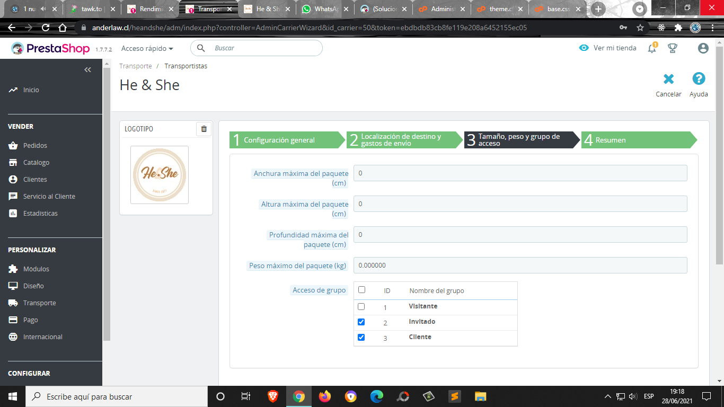Open Sublime Text from the taskbar

(x=454, y=396)
